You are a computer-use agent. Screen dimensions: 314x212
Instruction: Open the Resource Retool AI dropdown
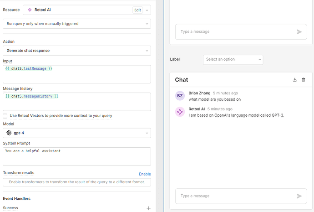[87, 10]
